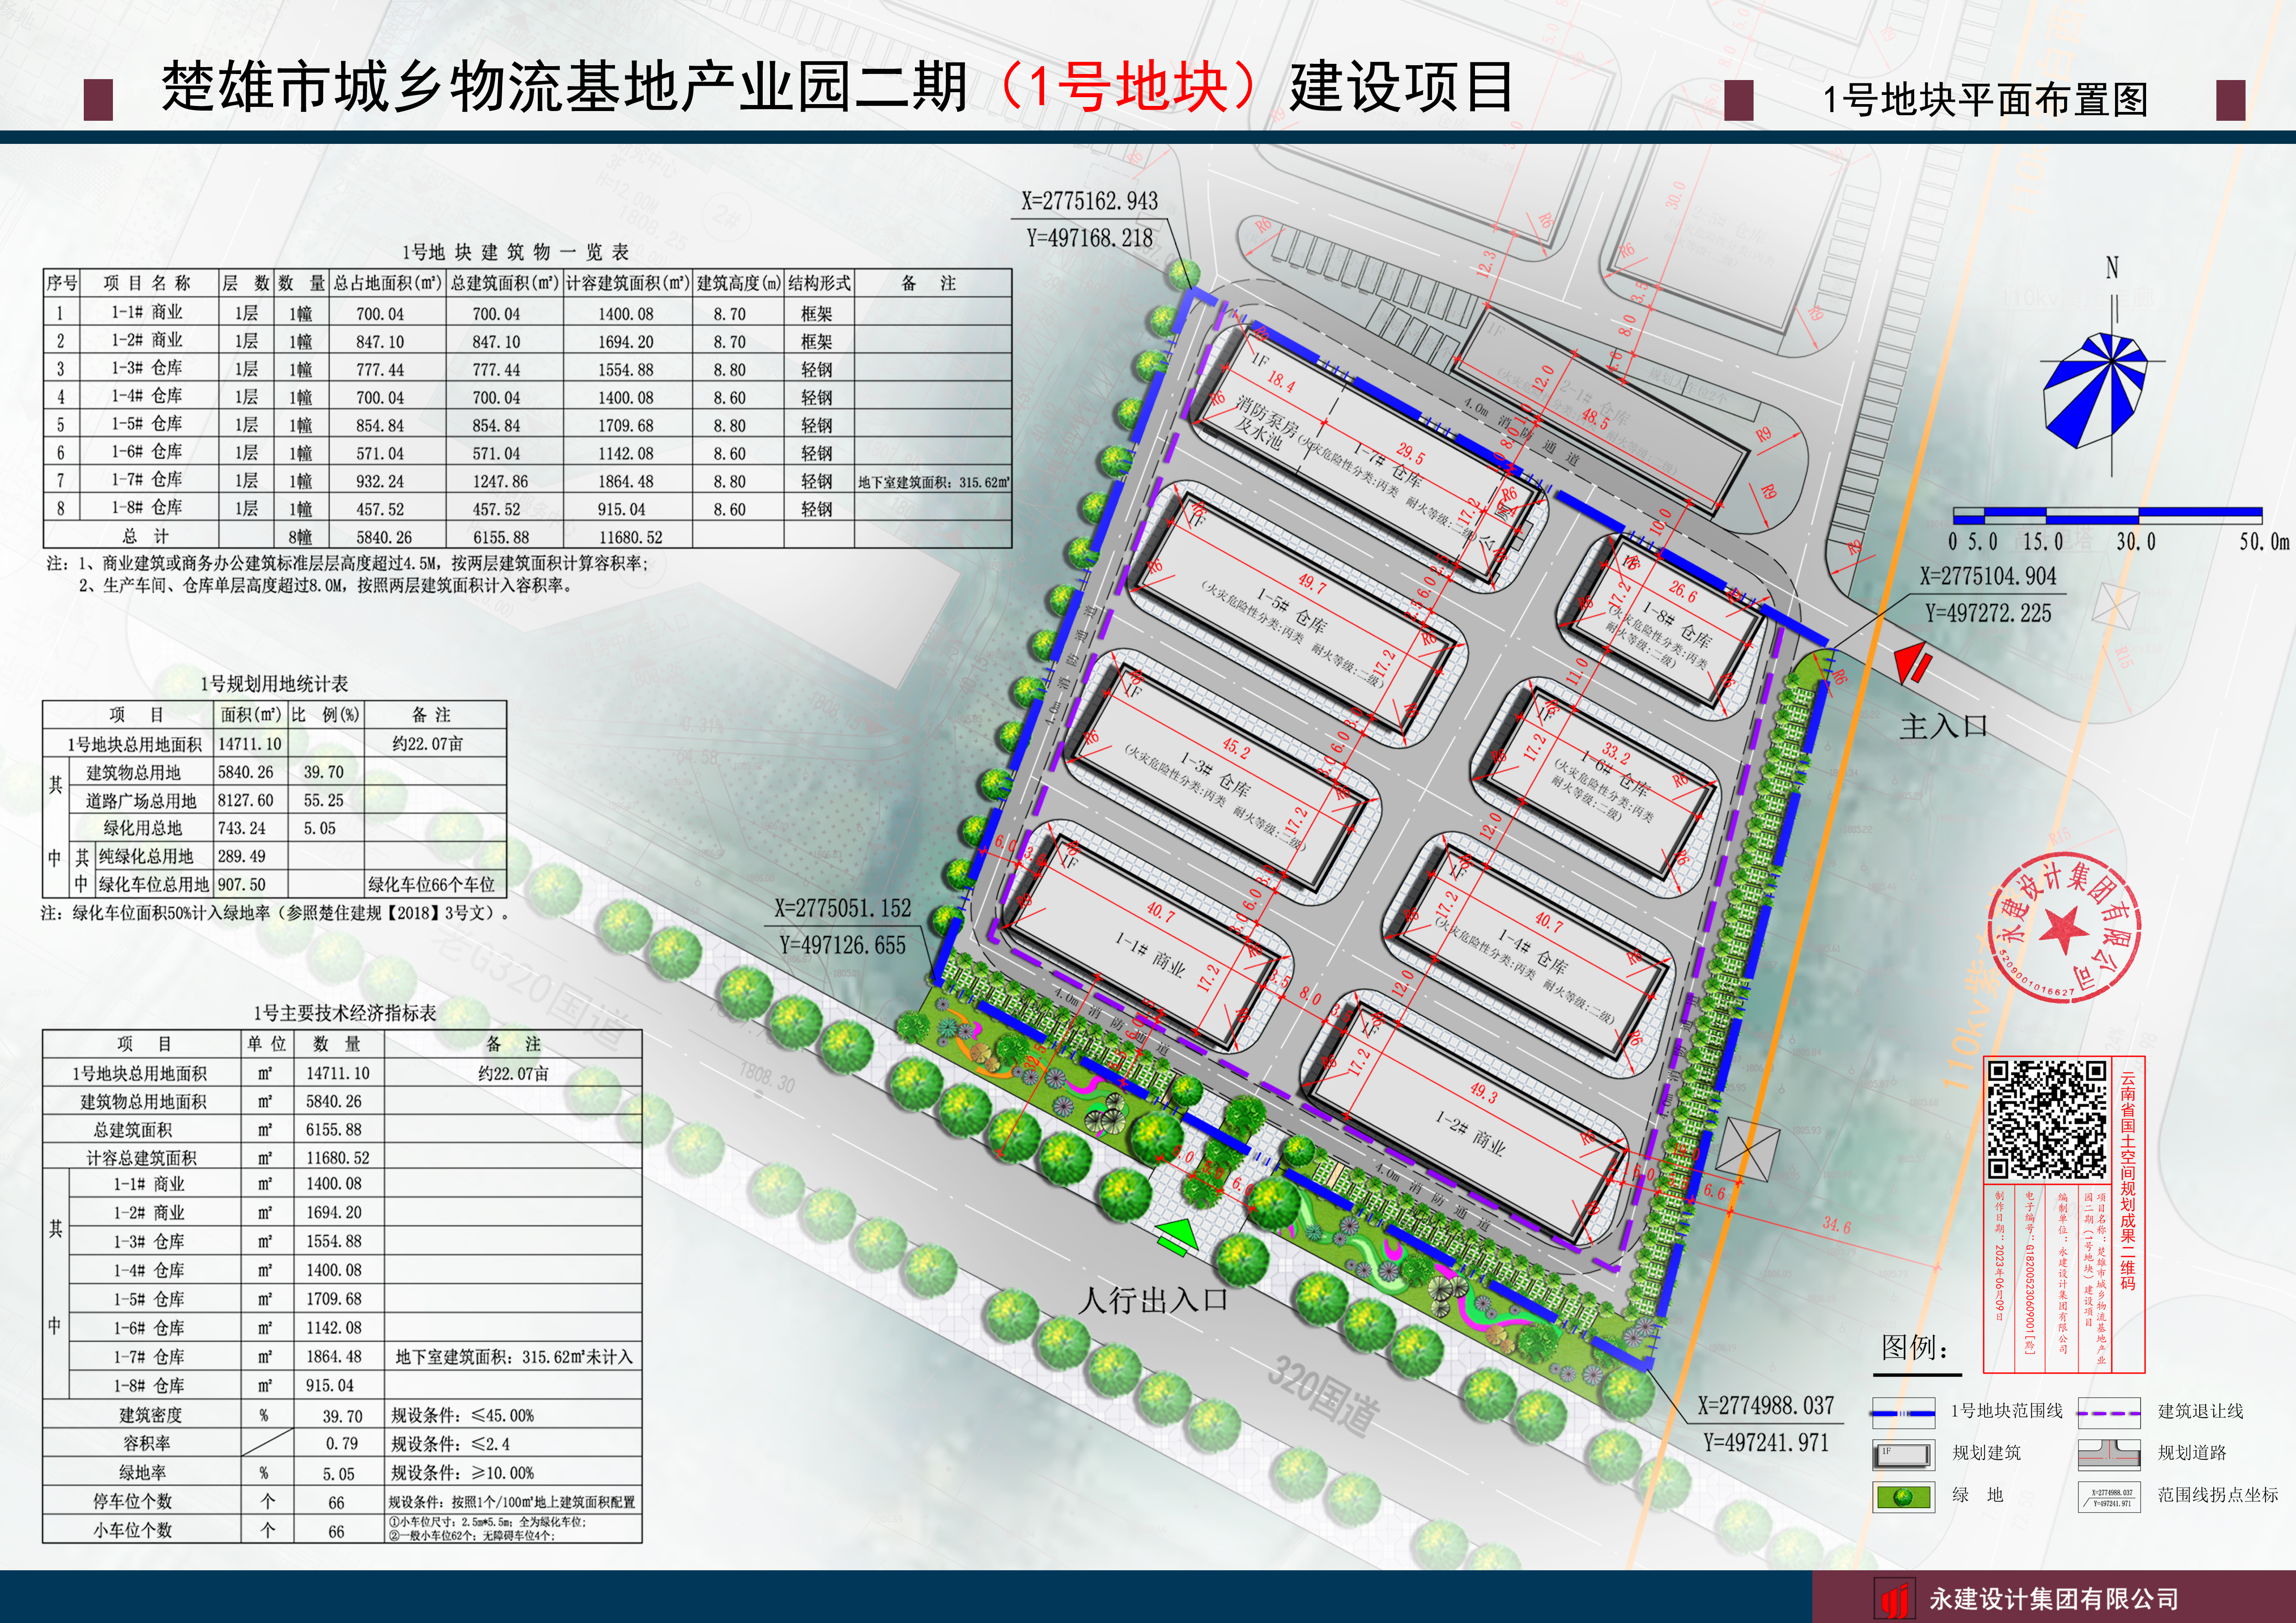Click the 1-5# 仓库 building on plan
The height and width of the screenshot is (1623, 2296).
(x=1293, y=612)
